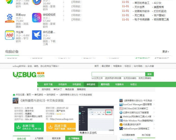Click the star rating next to 评分等级
The width and height of the screenshot is (176, 140).
(61, 114)
